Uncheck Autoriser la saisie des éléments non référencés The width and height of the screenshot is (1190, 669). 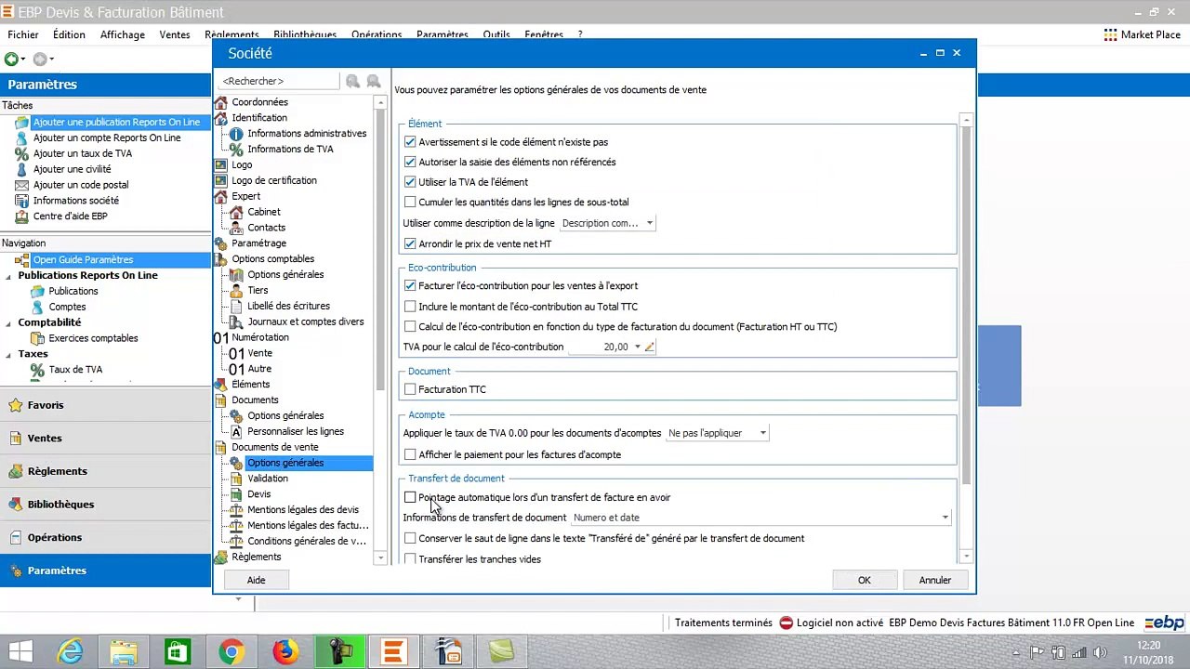click(x=410, y=162)
